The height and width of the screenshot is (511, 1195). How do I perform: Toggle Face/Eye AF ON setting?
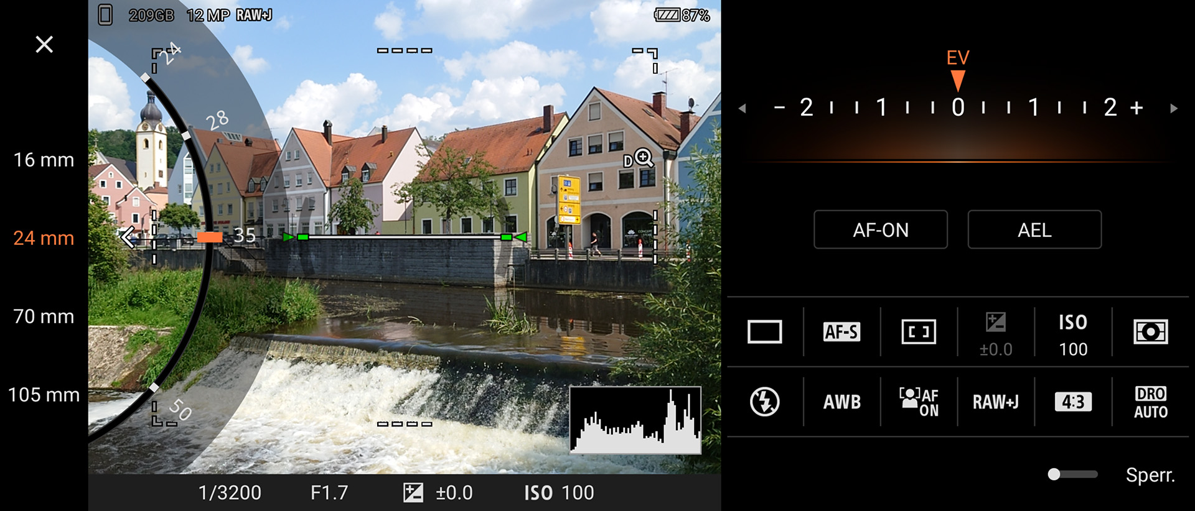point(919,402)
